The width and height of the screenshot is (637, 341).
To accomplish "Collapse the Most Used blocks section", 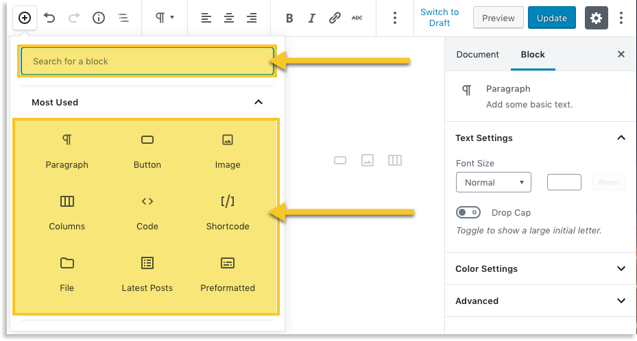I will click(259, 102).
